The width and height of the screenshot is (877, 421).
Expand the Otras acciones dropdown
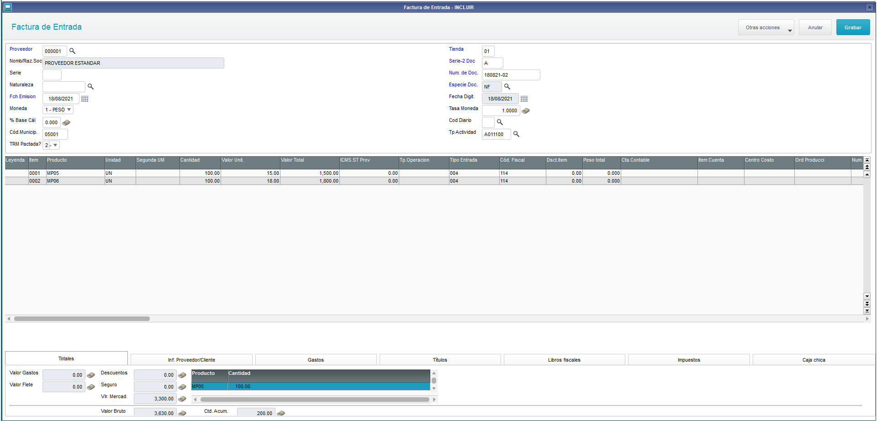766,27
